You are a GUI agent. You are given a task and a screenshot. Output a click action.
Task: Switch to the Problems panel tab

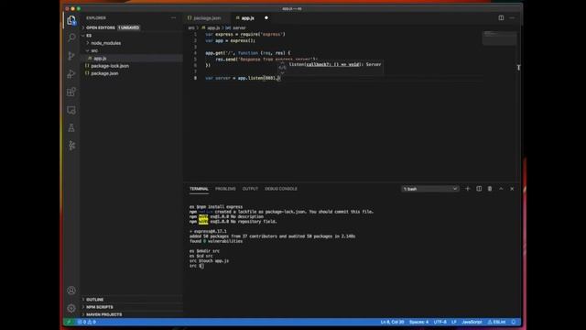click(225, 189)
